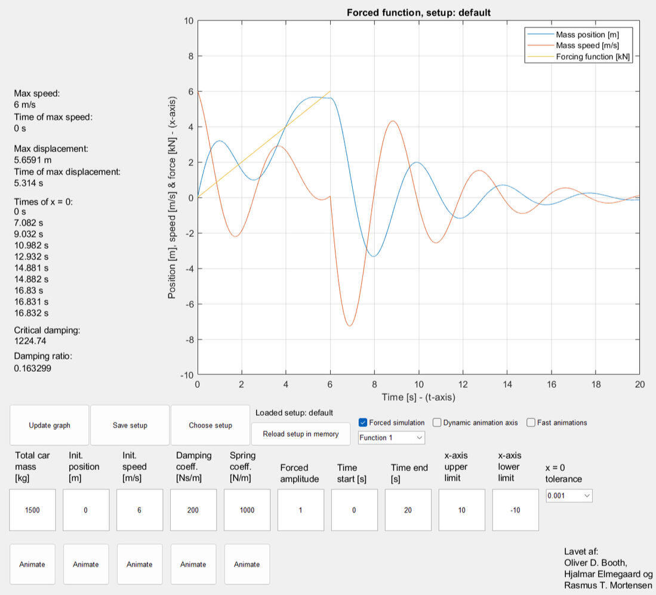Select the Init. position input field
The image size is (656, 595).
86,510
